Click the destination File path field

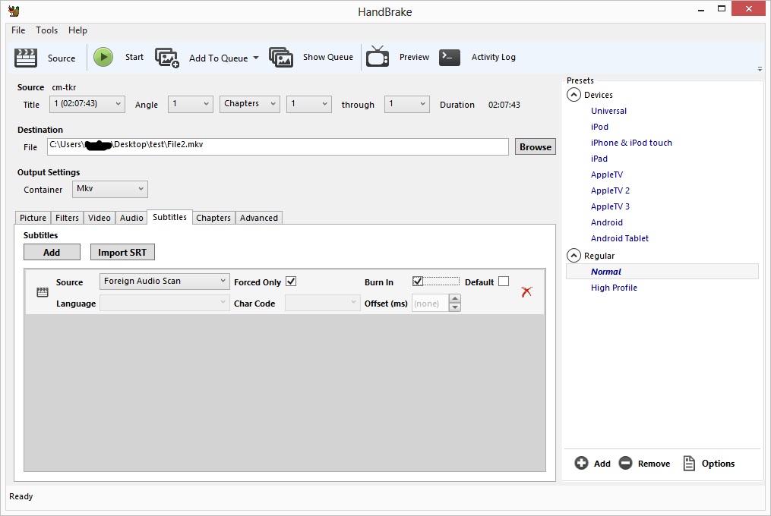pyautogui.click(x=278, y=146)
